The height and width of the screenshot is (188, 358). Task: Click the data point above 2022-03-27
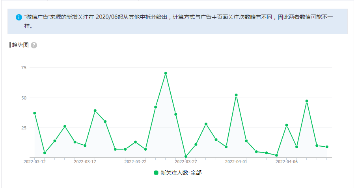click(186, 157)
